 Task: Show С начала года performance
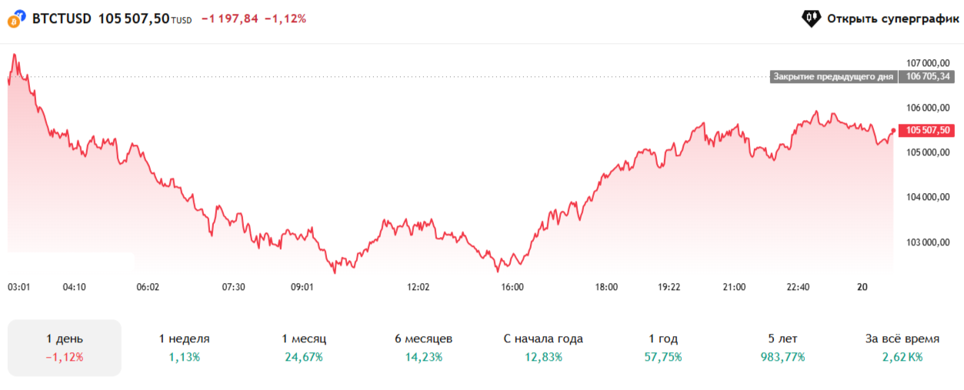[x=543, y=348]
